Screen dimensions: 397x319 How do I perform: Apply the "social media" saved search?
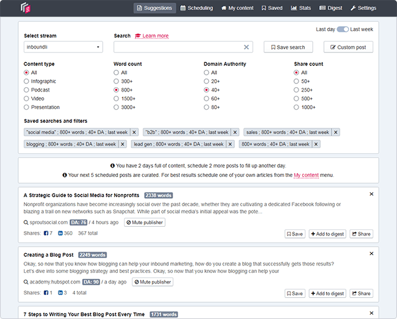click(77, 132)
